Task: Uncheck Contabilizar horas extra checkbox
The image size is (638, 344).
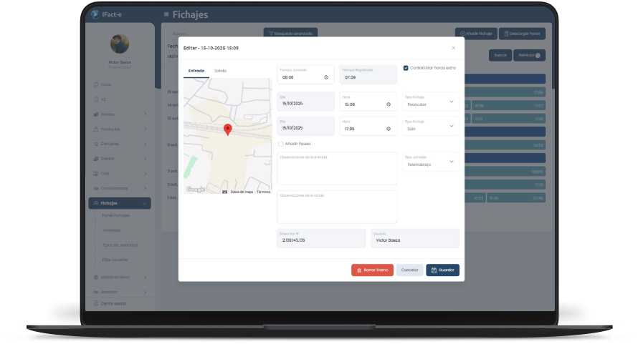Action: (x=406, y=68)
